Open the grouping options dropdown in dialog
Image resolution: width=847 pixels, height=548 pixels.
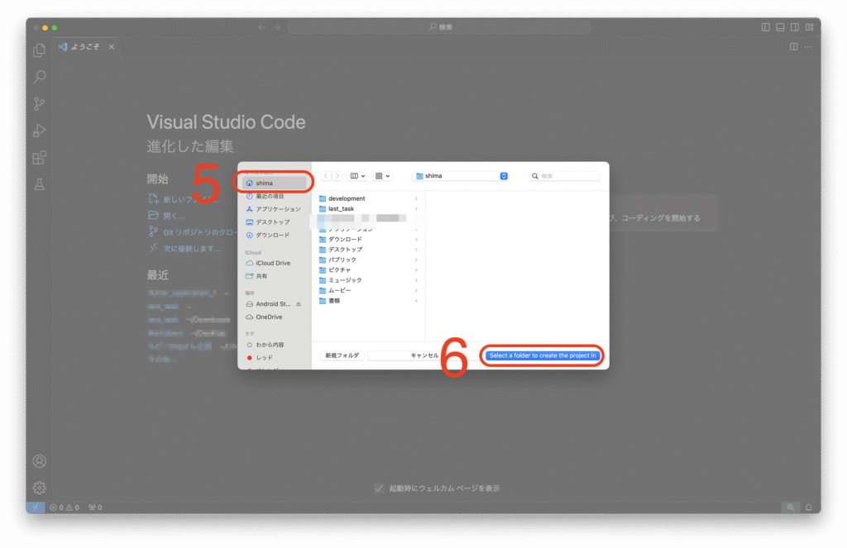[x=382, y=176]
